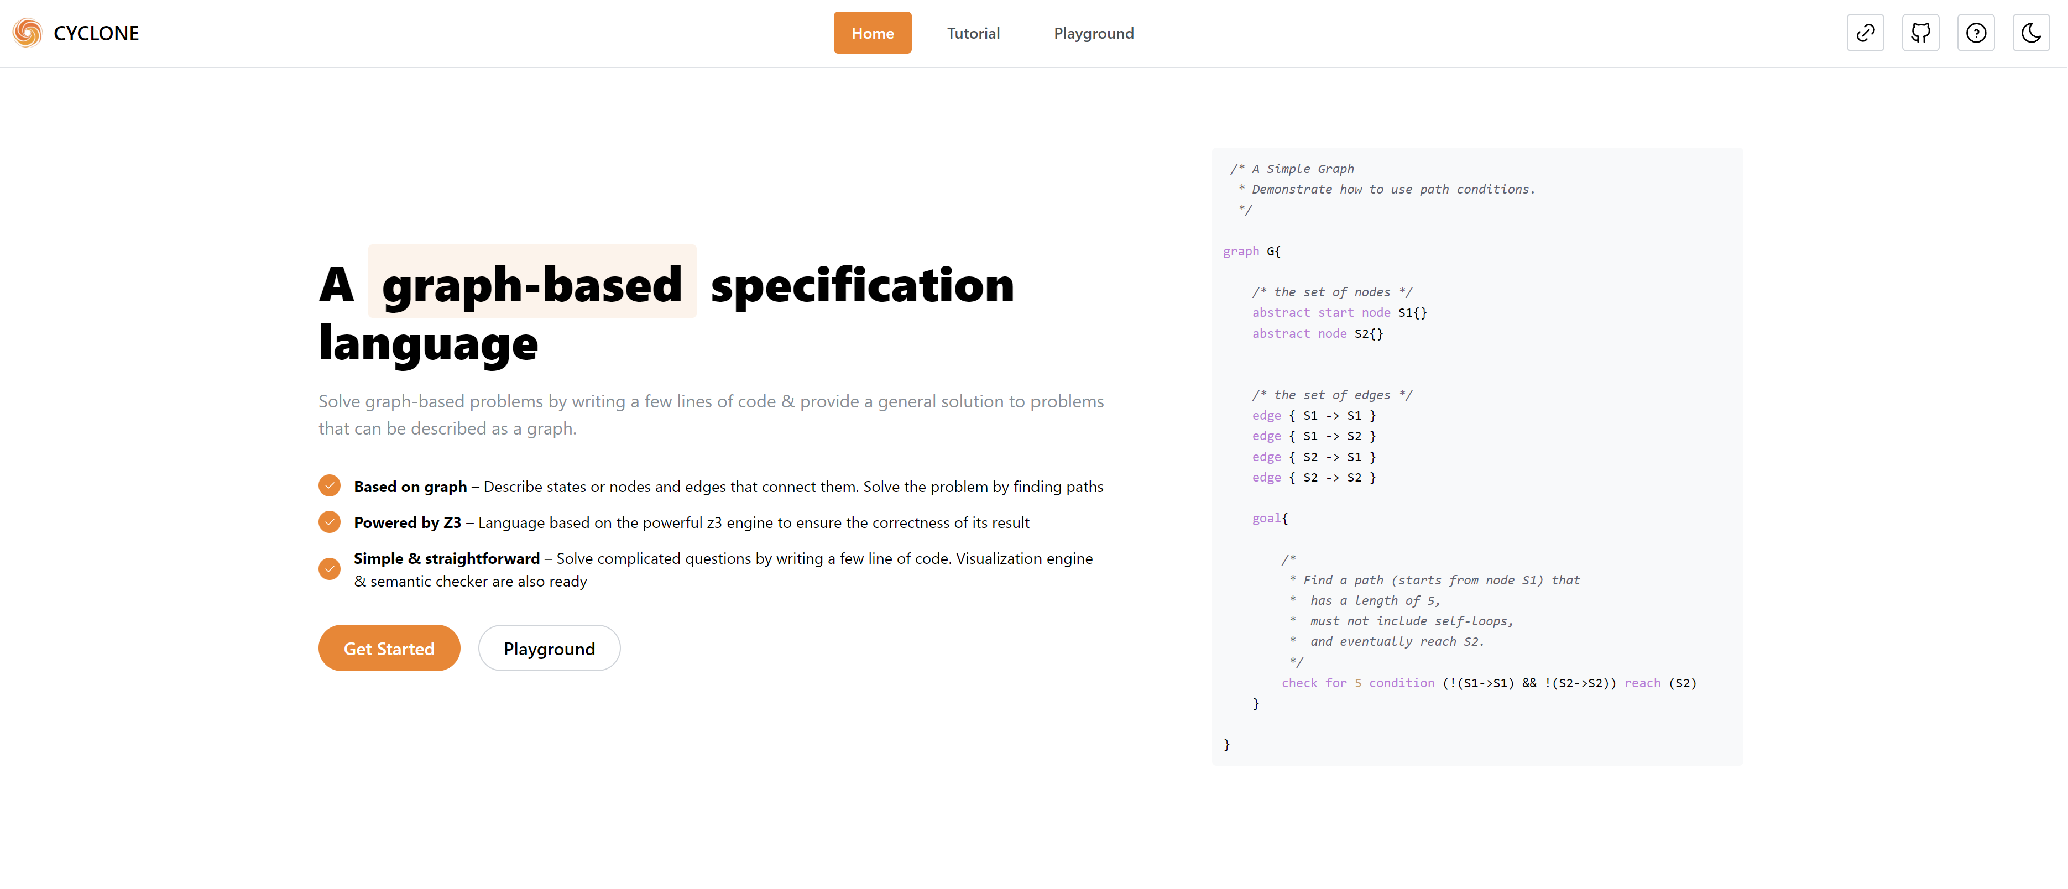The width and height of the screenshot is (2068, 889).
Task: Click the Get Started button
Action: click(389, 649)
